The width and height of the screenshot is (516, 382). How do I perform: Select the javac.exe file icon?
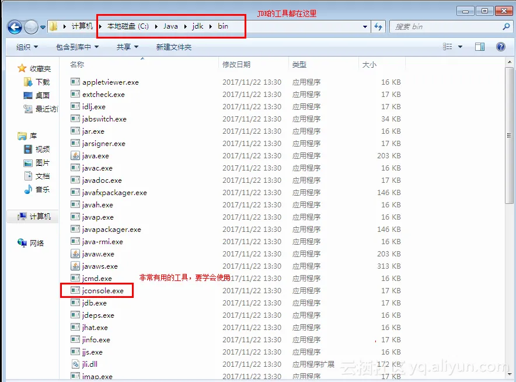coord(75,168)
